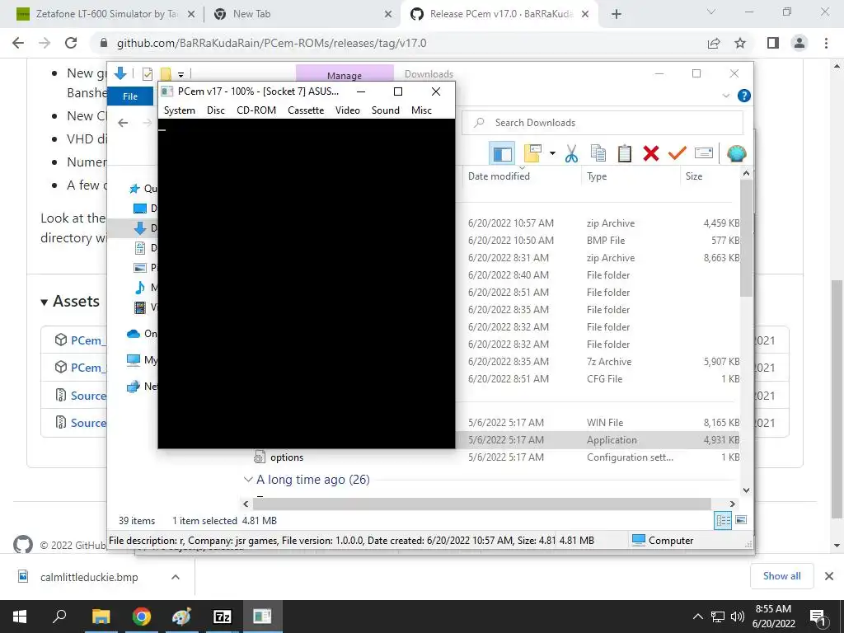The width and height of the screenshot is (844, 633).
Task: Open 7-Zip from the taskbar
Action: click(223, 617)
